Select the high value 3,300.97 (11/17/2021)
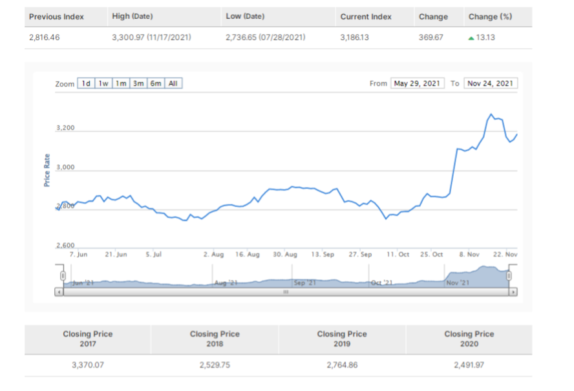 click(x=151, y=37)
